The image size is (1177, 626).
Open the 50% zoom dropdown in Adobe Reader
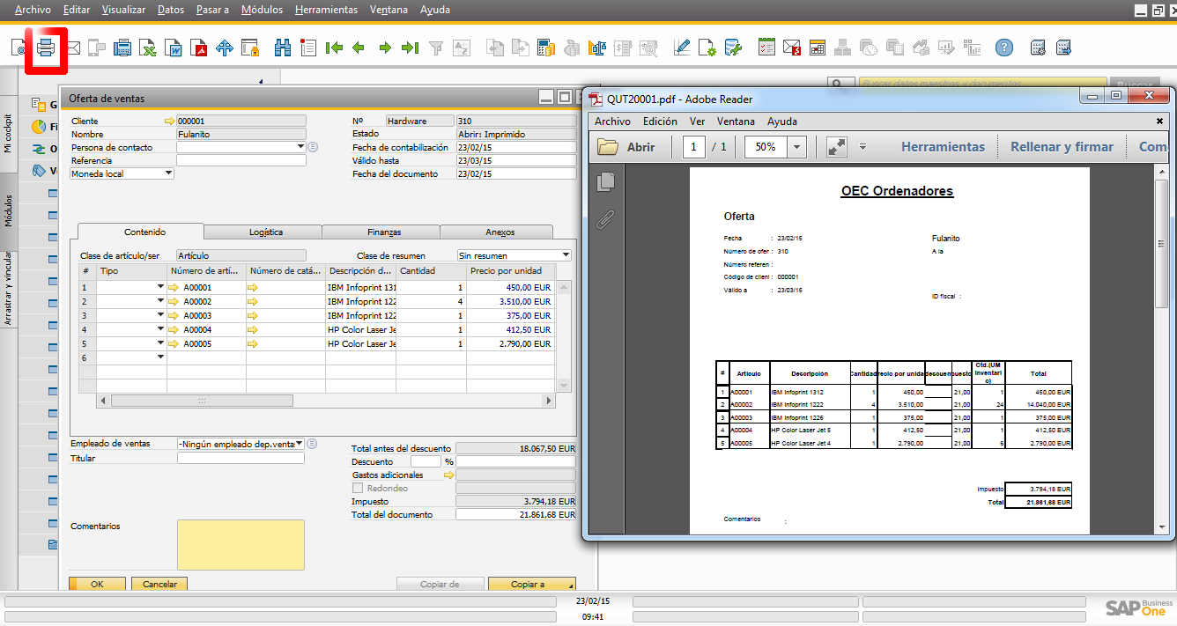pos(797,147)
